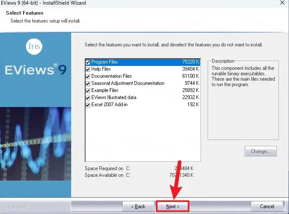Screen dimensions: 289x214
Task: Toggle the Documentation Files checkbox
Action: pos(88,76)
